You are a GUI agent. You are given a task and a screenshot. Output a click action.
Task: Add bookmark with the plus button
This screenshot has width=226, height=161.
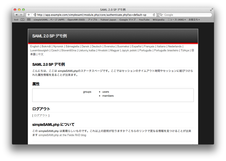tap(29, 15)
